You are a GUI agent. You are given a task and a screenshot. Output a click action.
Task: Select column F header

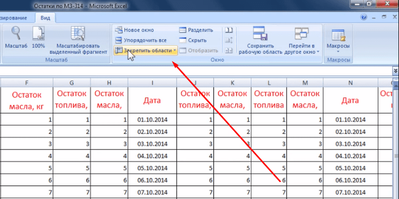point(26,83)
